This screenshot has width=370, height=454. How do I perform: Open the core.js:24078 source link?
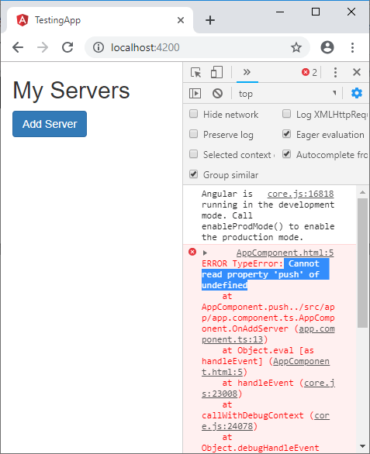point(265,421)
